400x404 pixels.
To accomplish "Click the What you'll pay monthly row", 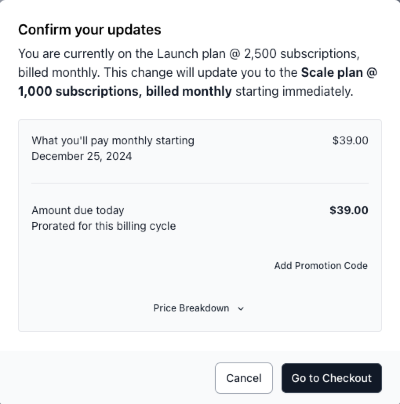I will 113,140.
